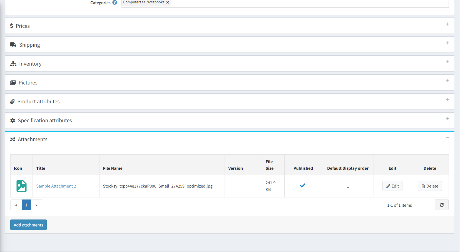
Task: Click the gear icon beside Specification attributes
Action: 13,120
